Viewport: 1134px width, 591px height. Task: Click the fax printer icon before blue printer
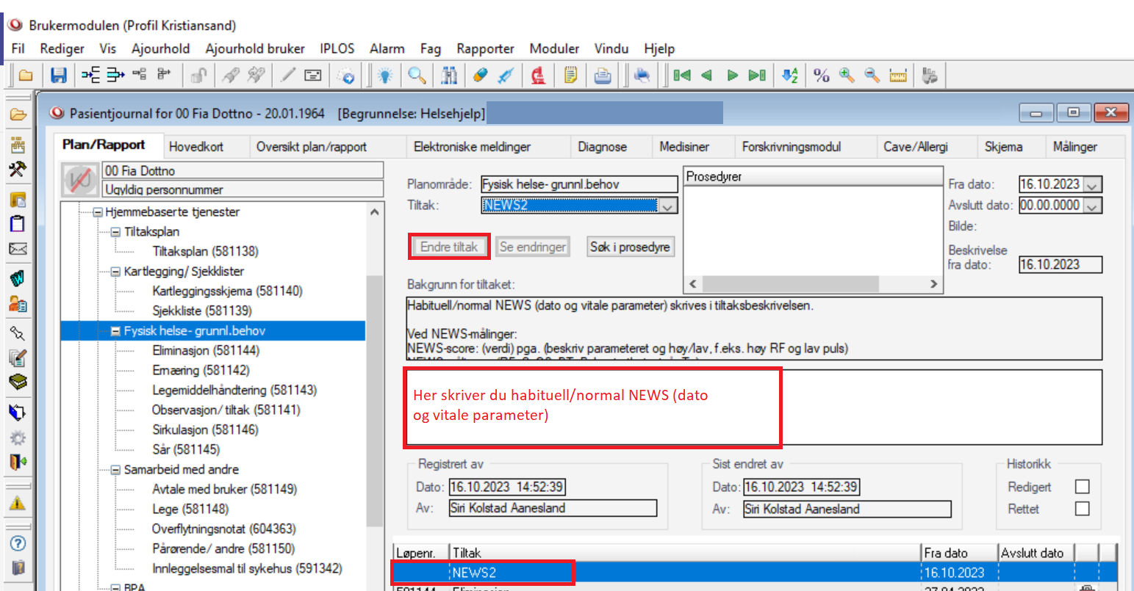pyautogui.click(x=603, y=75)
